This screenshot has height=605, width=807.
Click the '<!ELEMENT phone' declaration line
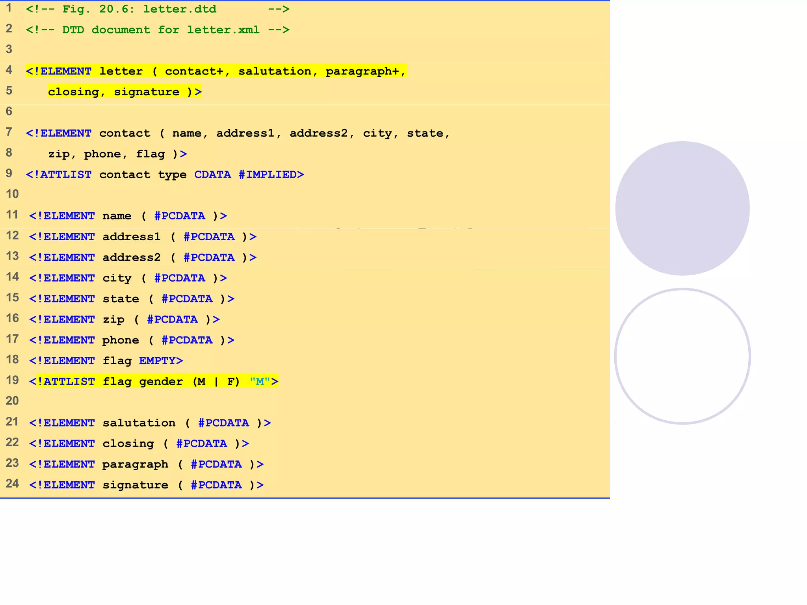(132, 340)
